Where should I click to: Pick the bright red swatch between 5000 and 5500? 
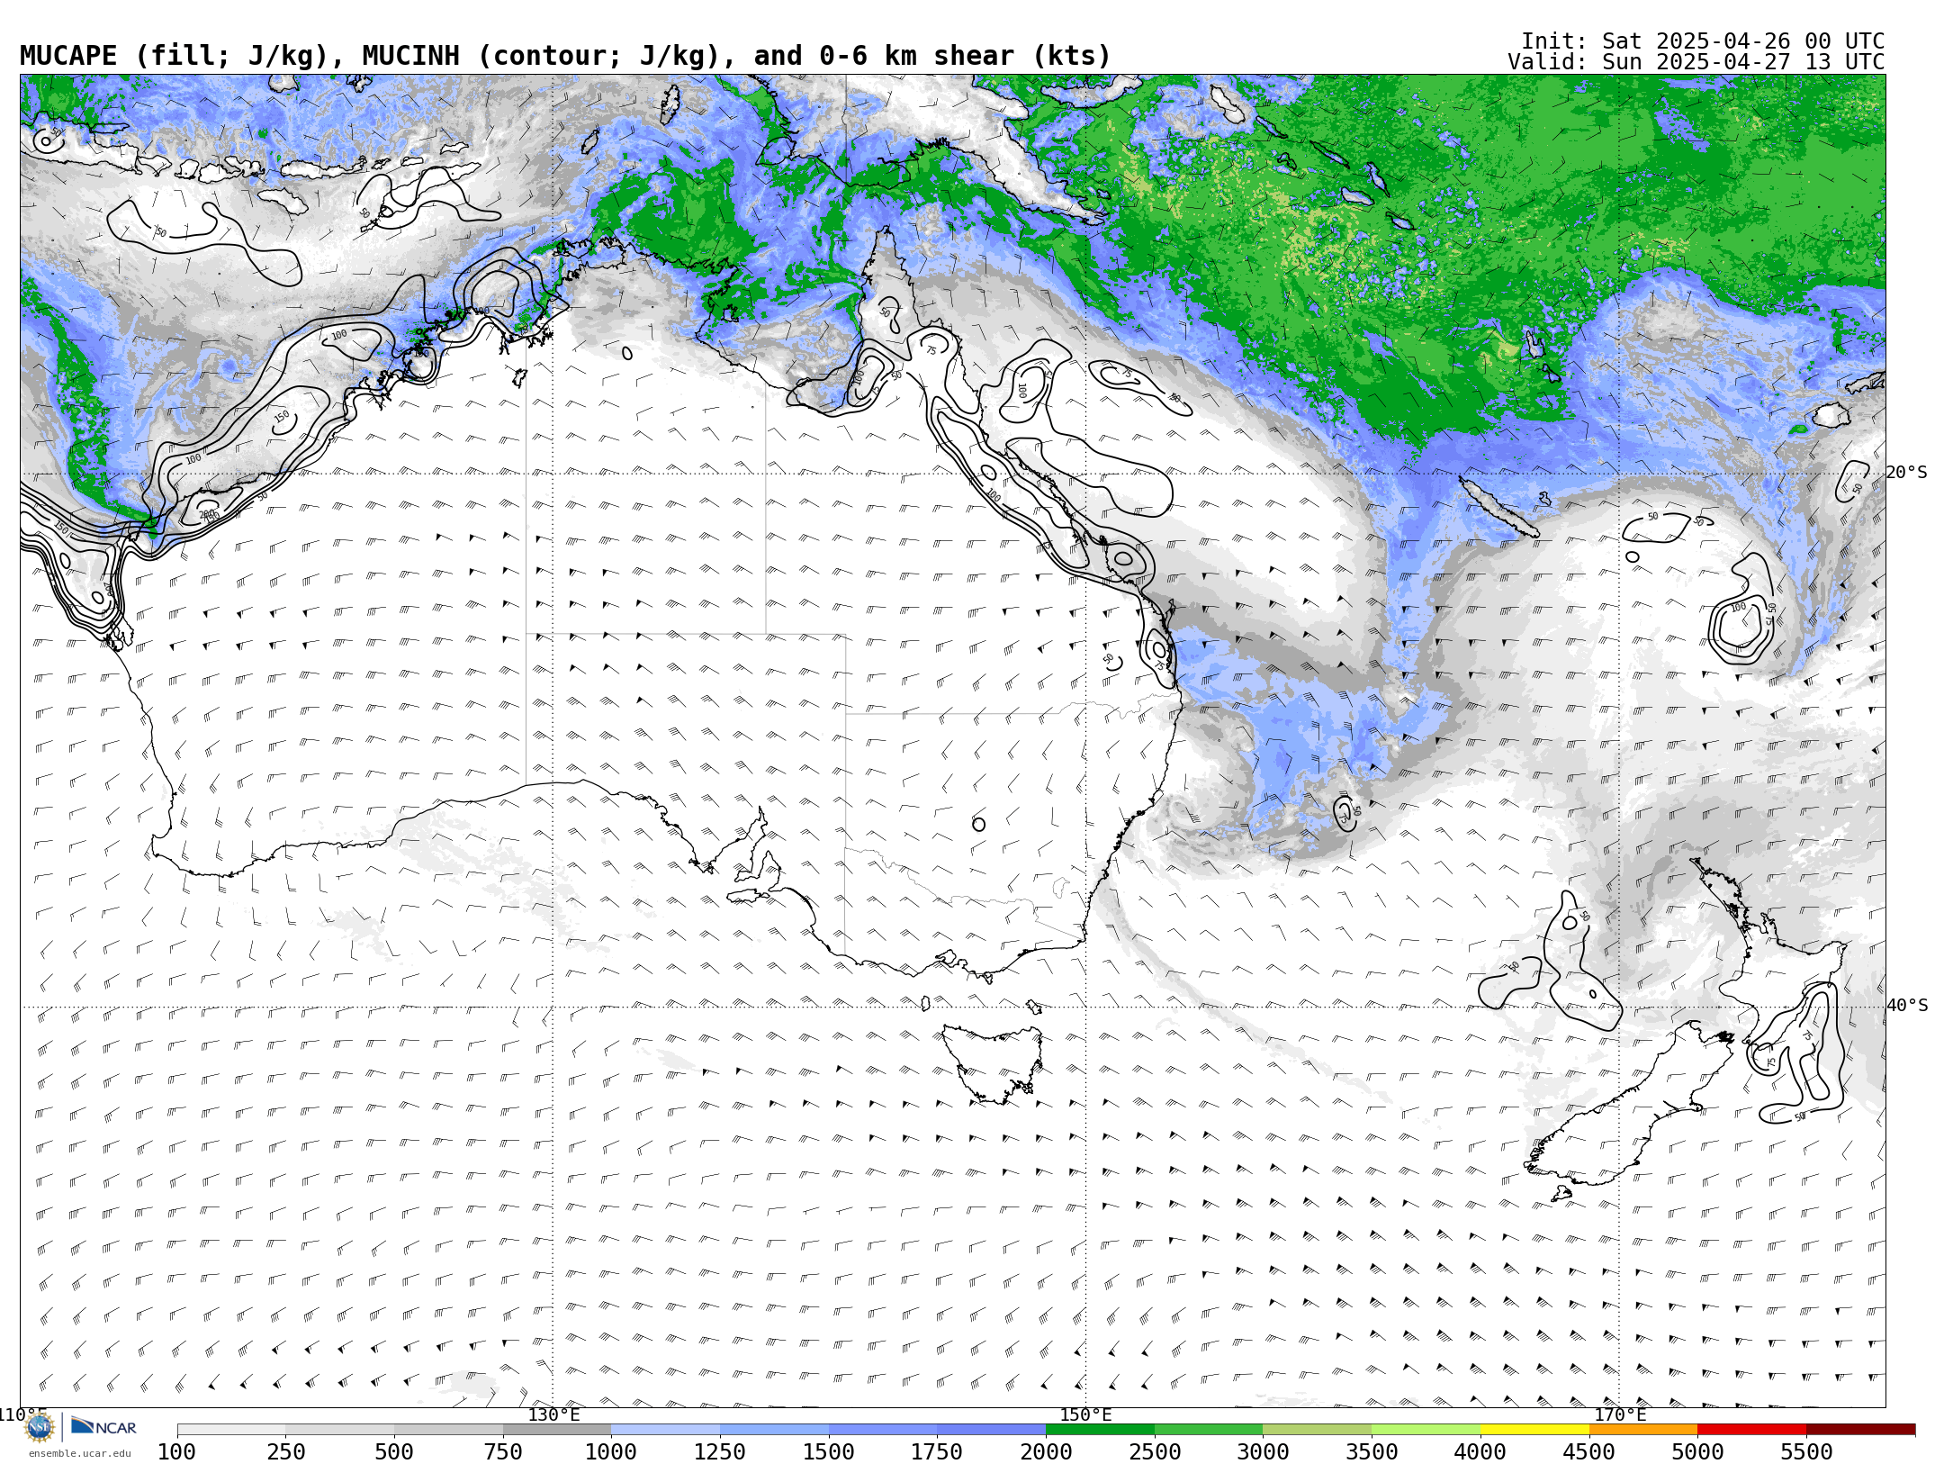[x=1751, y=1429]
